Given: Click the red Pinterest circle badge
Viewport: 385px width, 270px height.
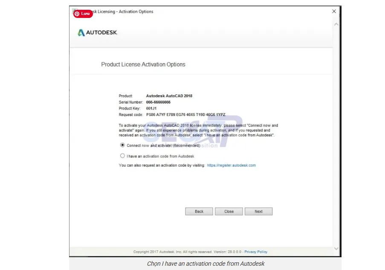Looking at the screenshot, I should (x=77, y=13).
